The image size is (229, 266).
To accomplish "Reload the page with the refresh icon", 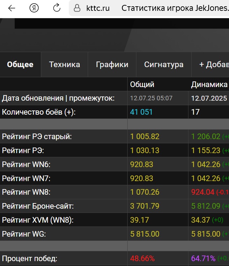I will pyautogui.click(x=56, y=8).
